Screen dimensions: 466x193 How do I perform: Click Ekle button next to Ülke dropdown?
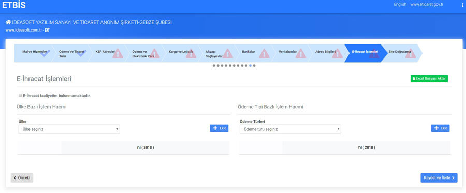coord(220,128)
